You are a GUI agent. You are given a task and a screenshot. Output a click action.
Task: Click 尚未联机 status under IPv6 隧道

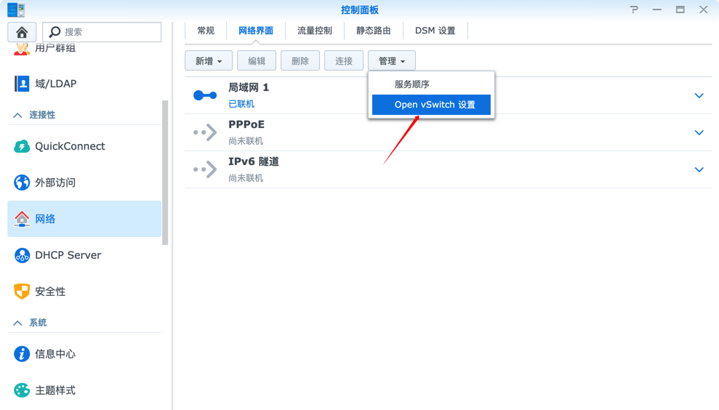pyautogui.click(x=246, y=178)
